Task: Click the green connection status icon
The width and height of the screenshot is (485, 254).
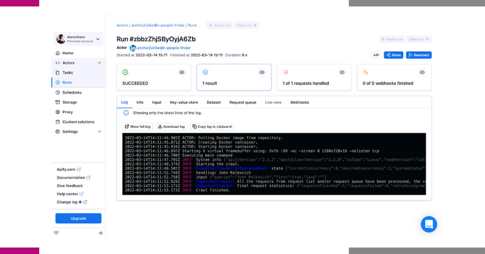Action: 56,233
